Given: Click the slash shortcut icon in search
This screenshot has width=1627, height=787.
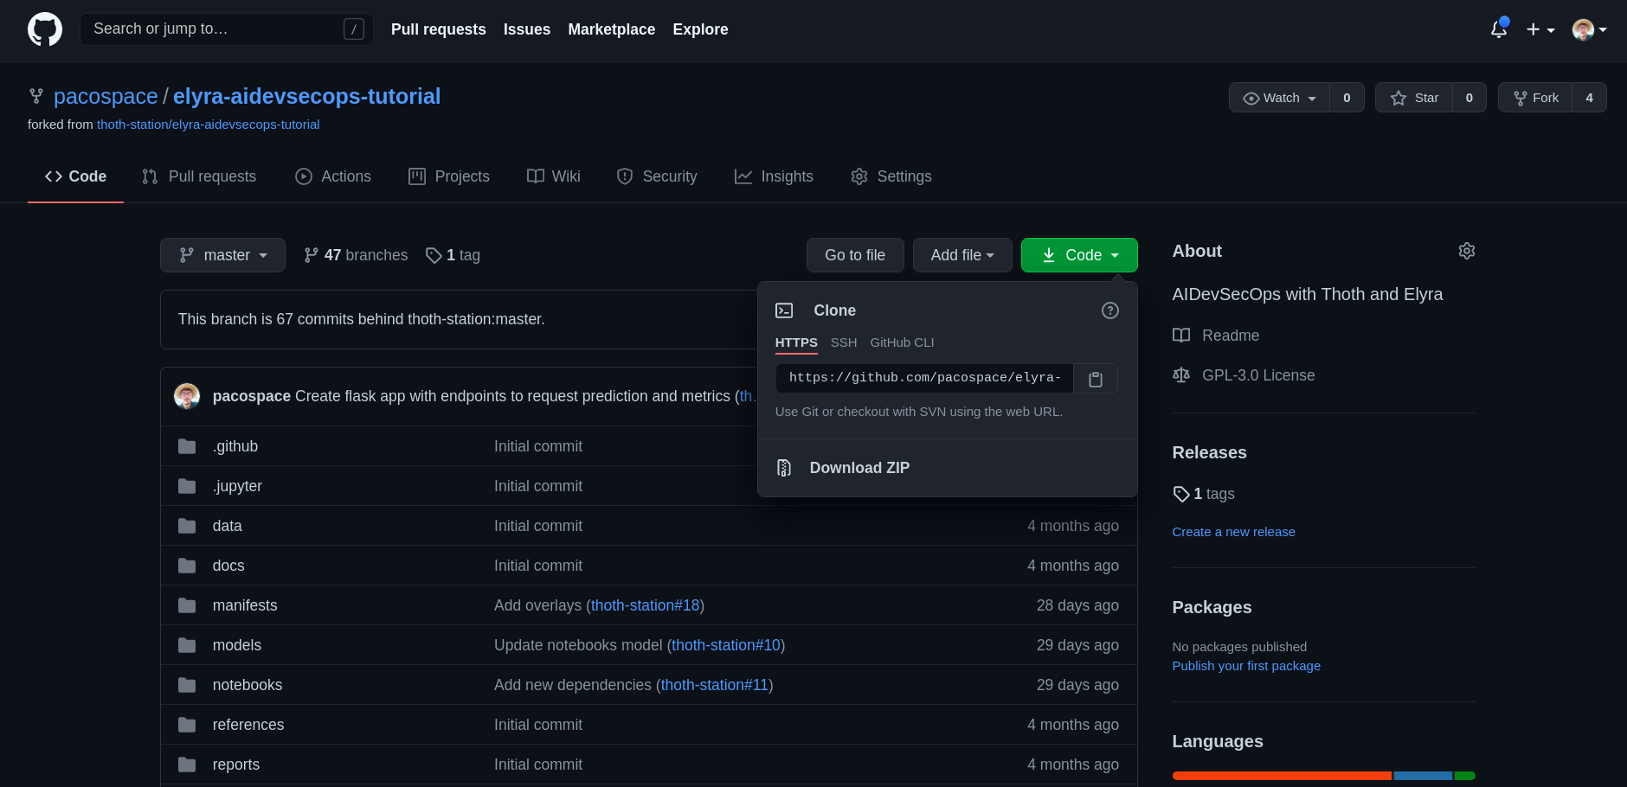Looking at the screenshot, I should [x=354, y=29].
